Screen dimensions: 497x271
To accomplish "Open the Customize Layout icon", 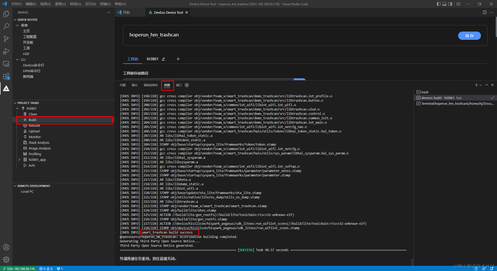I will pos(458,4).
